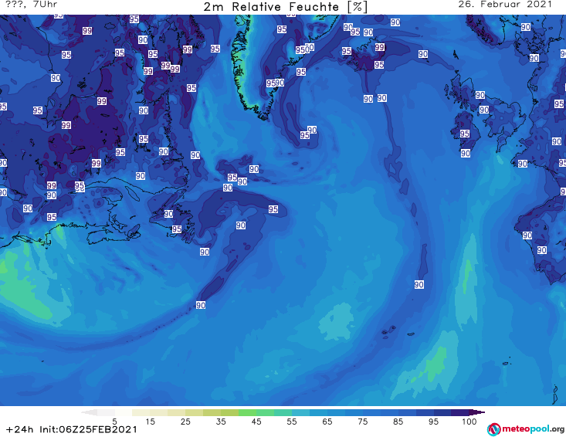The image size is (566, 437).
Task: Click the dark purple arrow tip ending the legend
Action: (477, 412)
